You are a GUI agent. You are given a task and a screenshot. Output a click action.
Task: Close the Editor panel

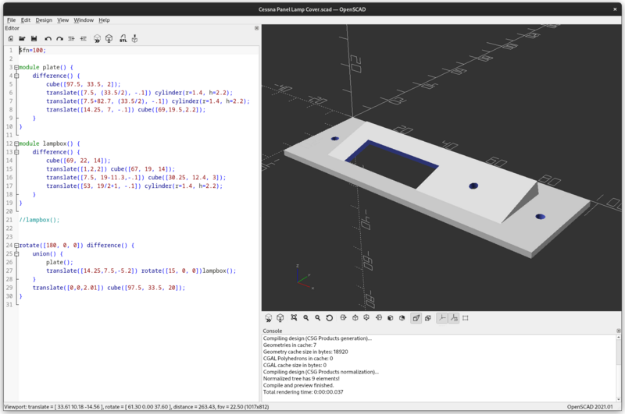point(257,28)
